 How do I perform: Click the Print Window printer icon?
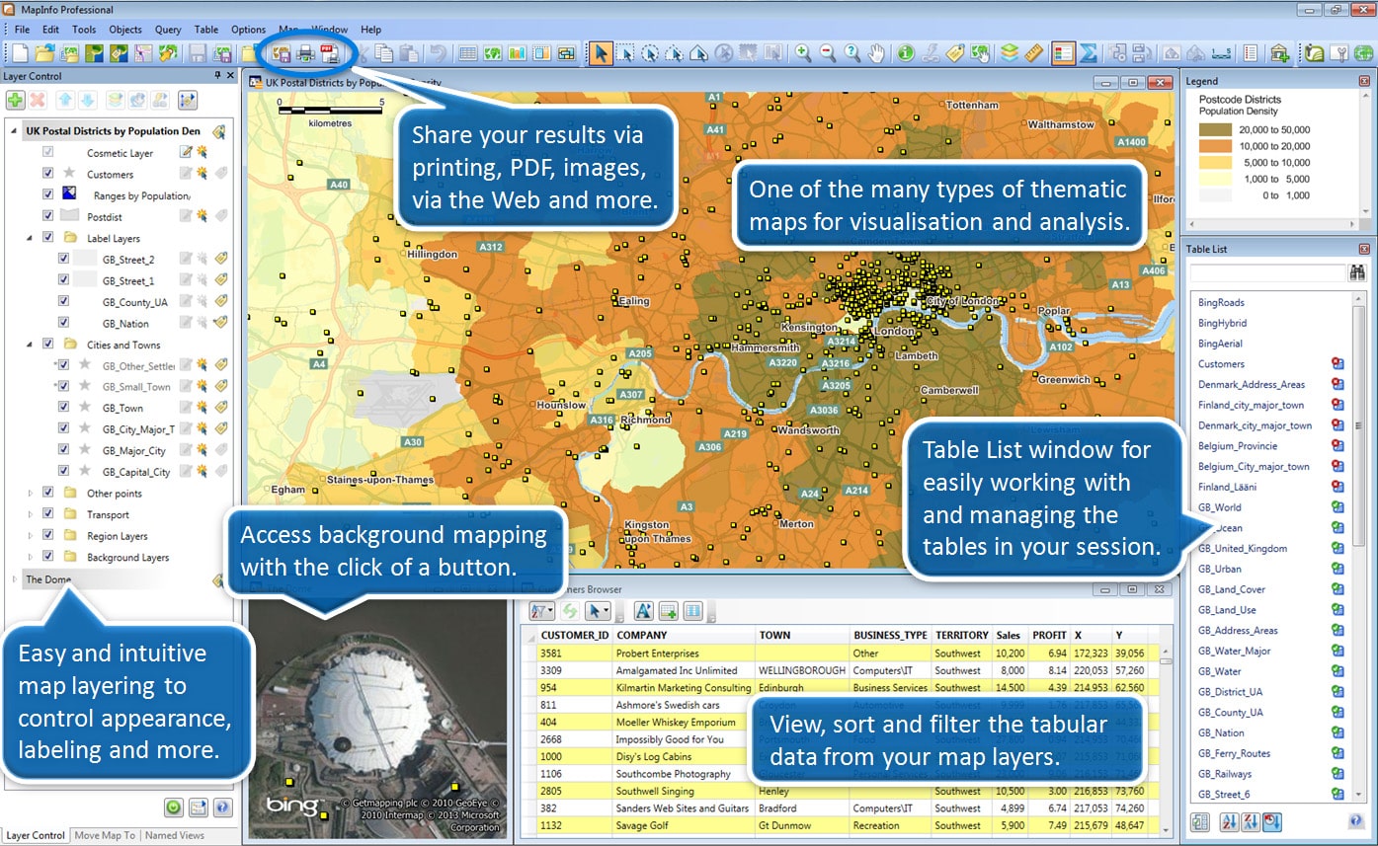[306, 53]
